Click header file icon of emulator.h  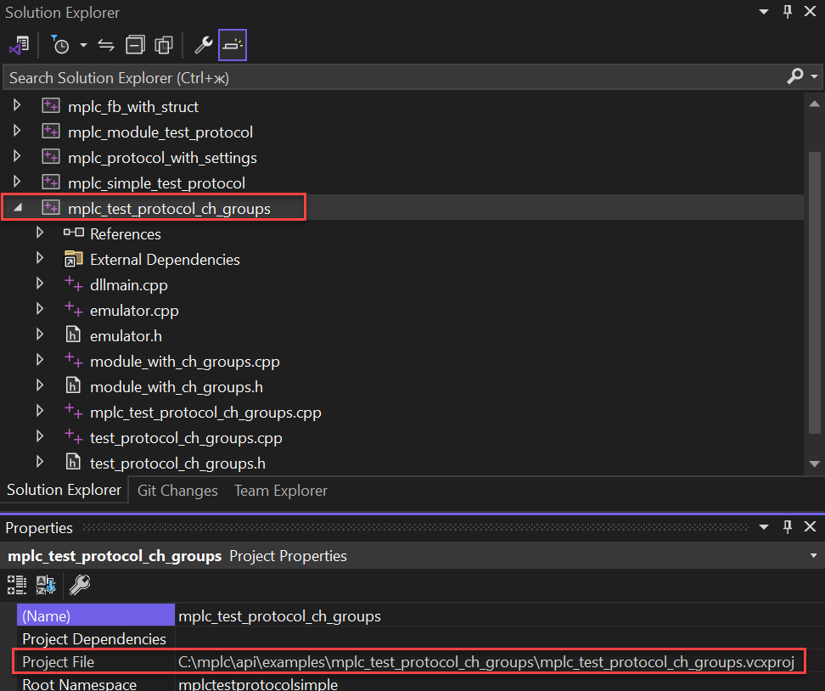pyautogui.click(x=73, y=334)
